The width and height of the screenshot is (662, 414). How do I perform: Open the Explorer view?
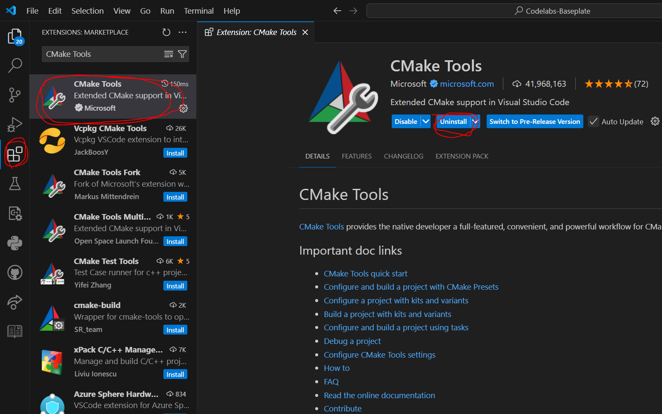(15, 36)
